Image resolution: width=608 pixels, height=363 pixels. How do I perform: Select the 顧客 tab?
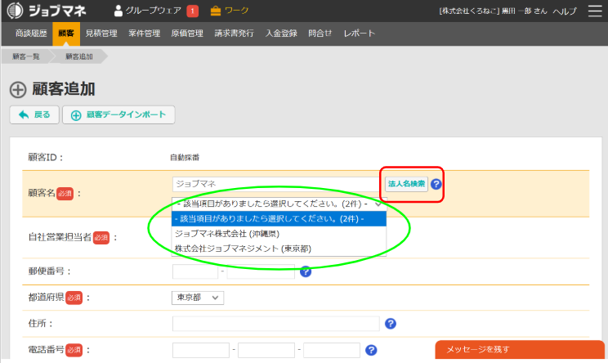tap(66, 34)
